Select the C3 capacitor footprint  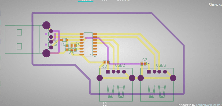[x=143, y=63]
